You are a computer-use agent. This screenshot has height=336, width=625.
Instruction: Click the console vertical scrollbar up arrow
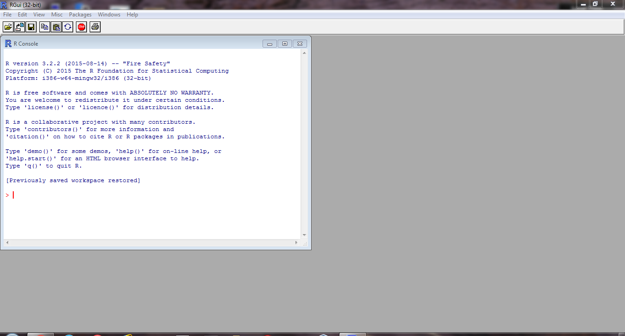304,53
